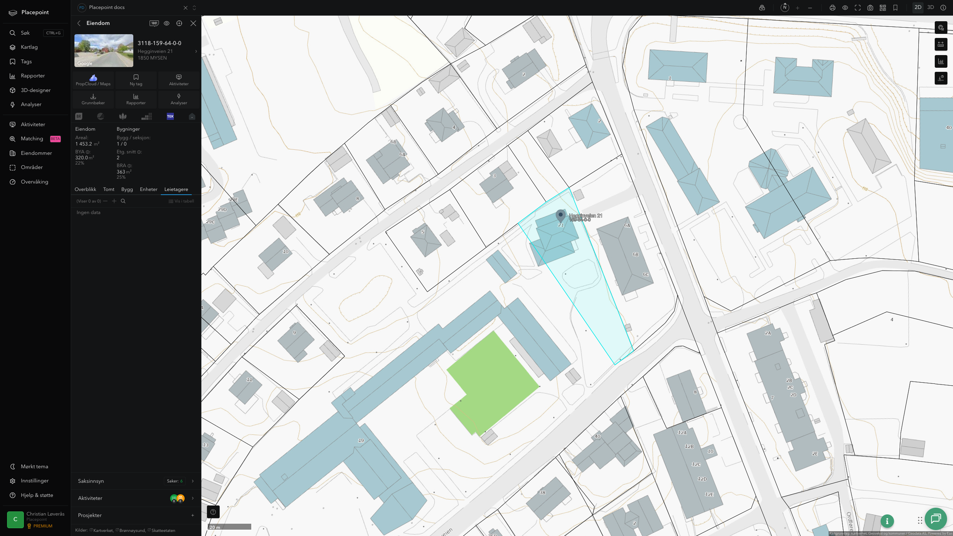The width and height of the screenshot is (953, 536).
Task: Click the TEK regulations icon
Action: click(x=170, y=116)
